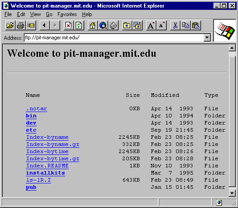Click the Windows flag logo
Image resolution: width=238 pixels, height=208 pixels.
tap(225, 31)
